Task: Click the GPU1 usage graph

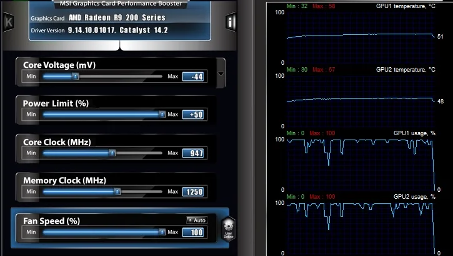Action: coord(361,164)
